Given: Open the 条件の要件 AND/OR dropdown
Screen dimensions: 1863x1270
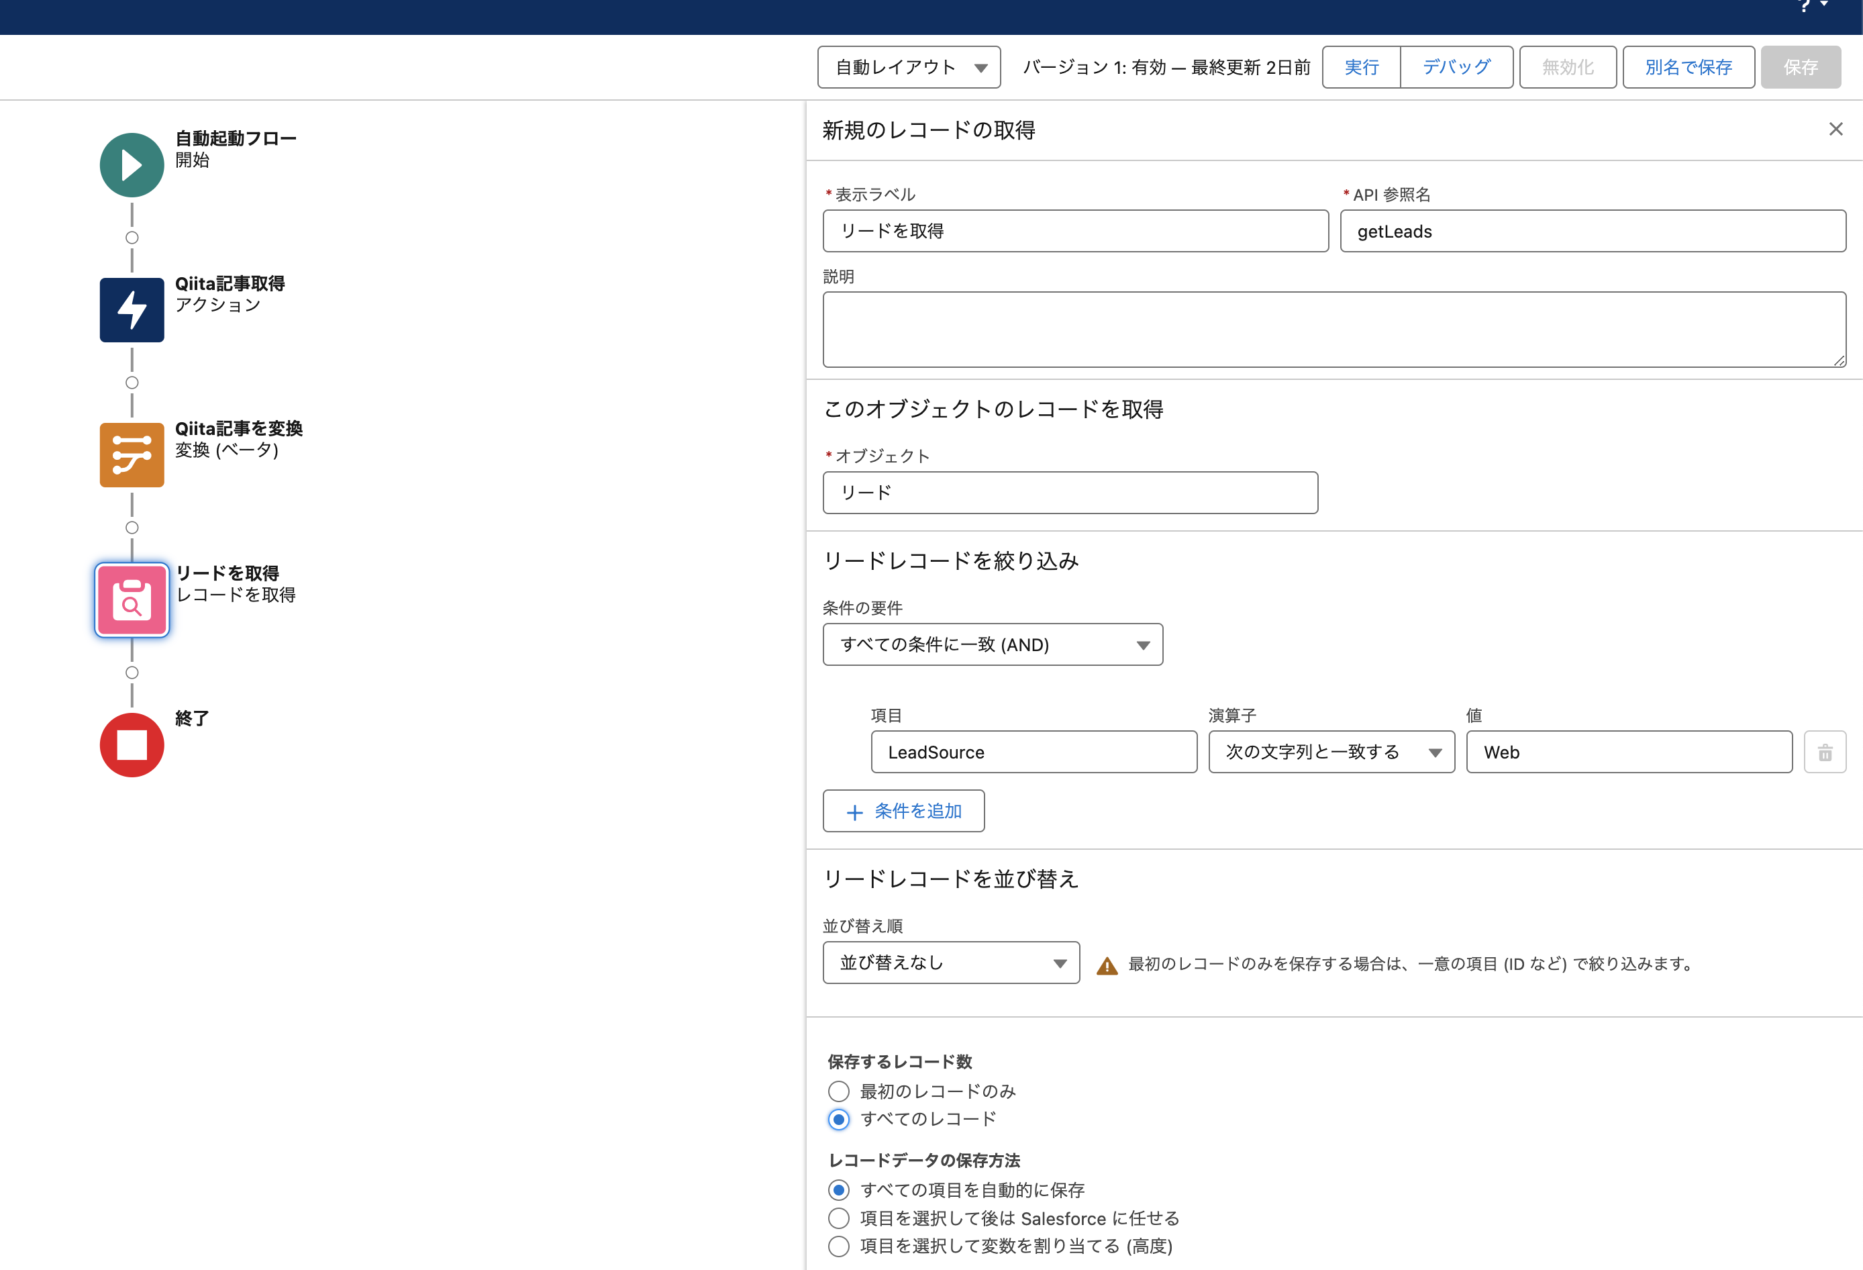Looking at the screenshot, I should click(x=993, y=644).
